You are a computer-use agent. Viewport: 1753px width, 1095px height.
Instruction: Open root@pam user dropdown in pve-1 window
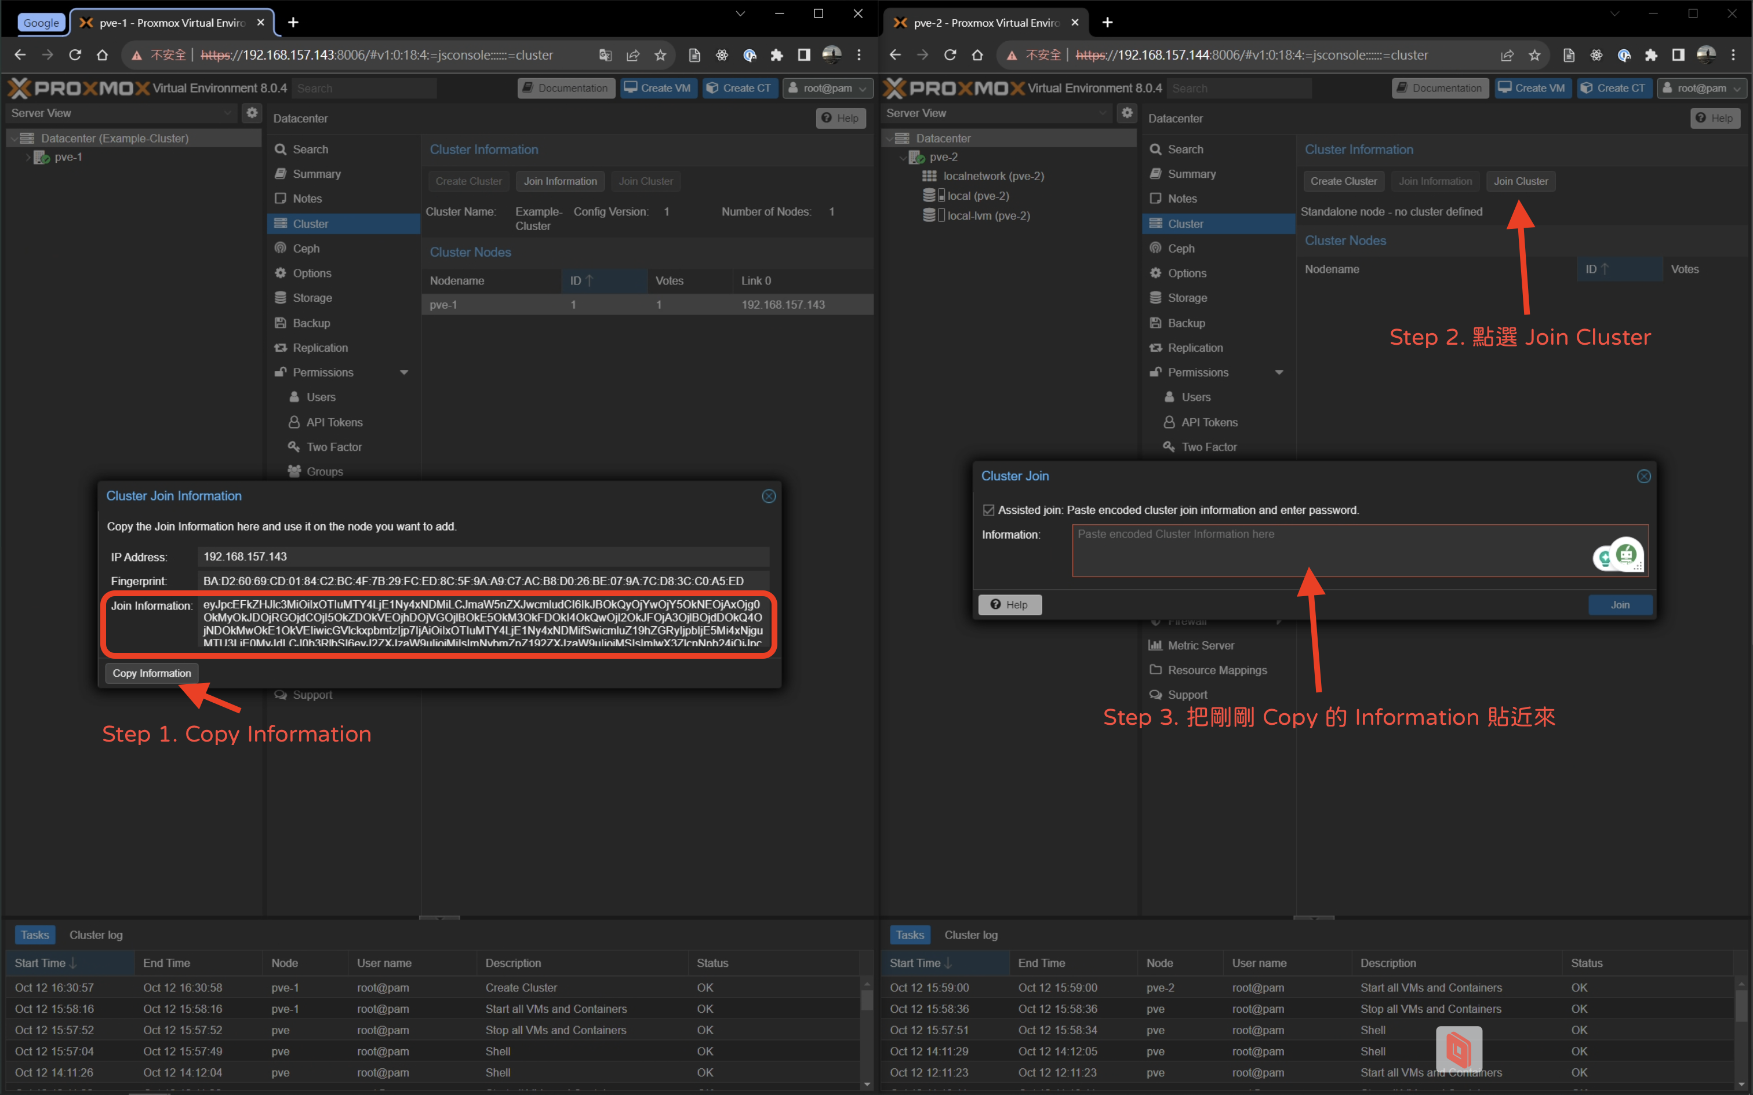827,88
